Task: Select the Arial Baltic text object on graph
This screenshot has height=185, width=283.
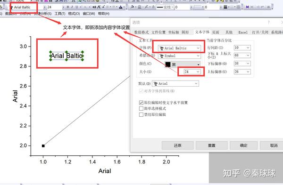Action: pos(67,56)
